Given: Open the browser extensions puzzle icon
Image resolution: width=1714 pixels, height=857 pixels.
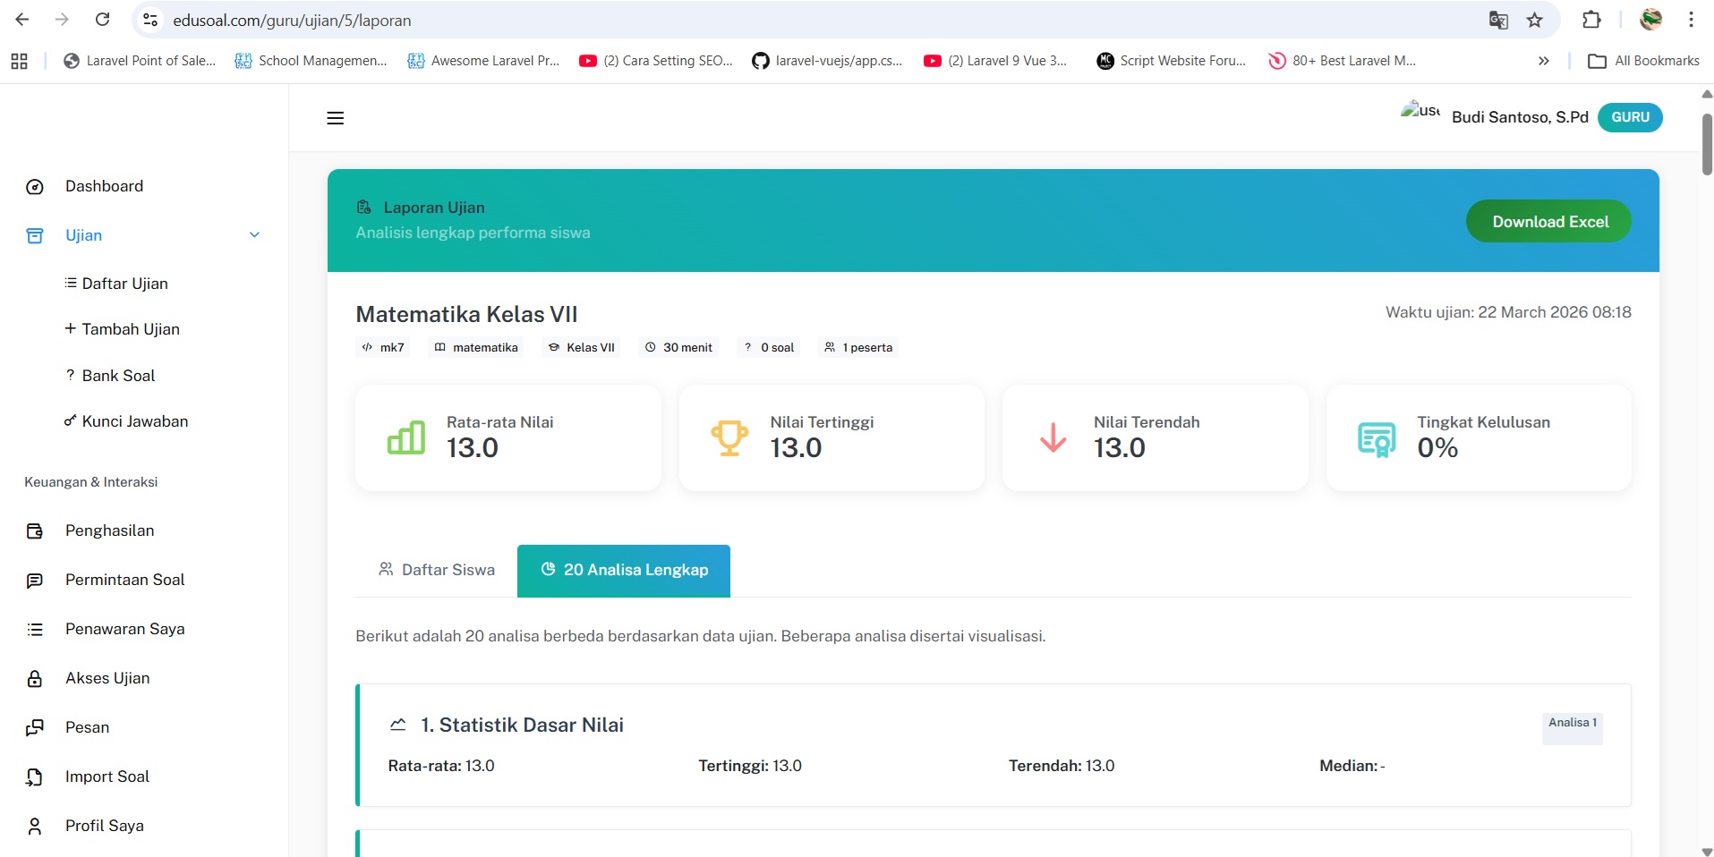Looking at the screenshot, I should (x=1591, y=20).
